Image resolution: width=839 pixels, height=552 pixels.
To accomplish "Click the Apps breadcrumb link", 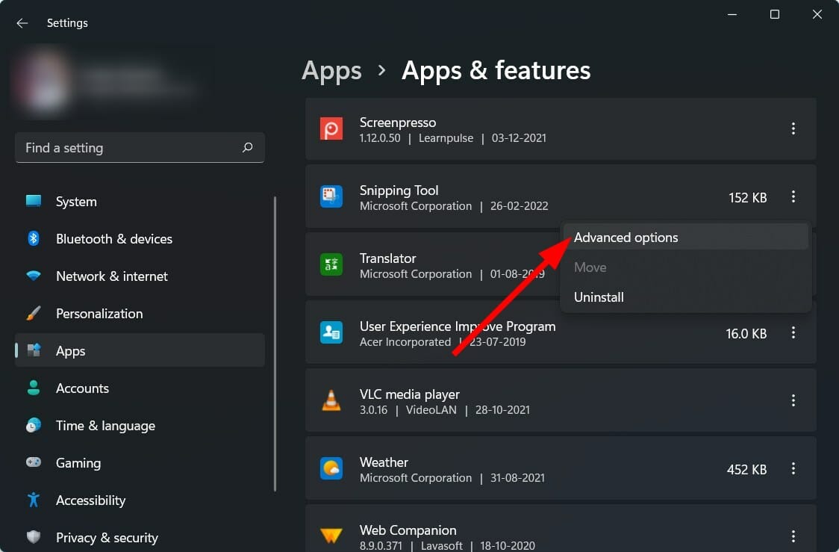I will tap(331, 70).
